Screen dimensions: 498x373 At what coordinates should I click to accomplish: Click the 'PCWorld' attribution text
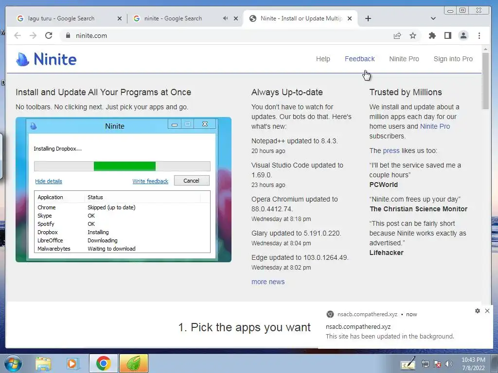point(383,185)
